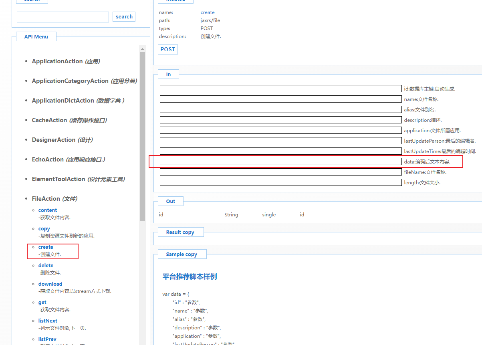Collapse FileAction (文件) entry
This screenshot has width=482, height=345.
[54, 199]
